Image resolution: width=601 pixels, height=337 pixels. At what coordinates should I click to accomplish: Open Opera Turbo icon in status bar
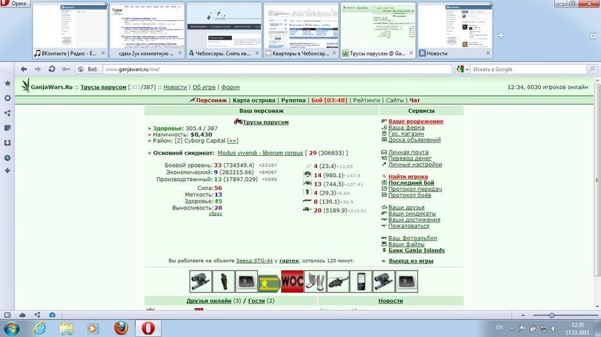pyautogui.click(x=52, y=315)
